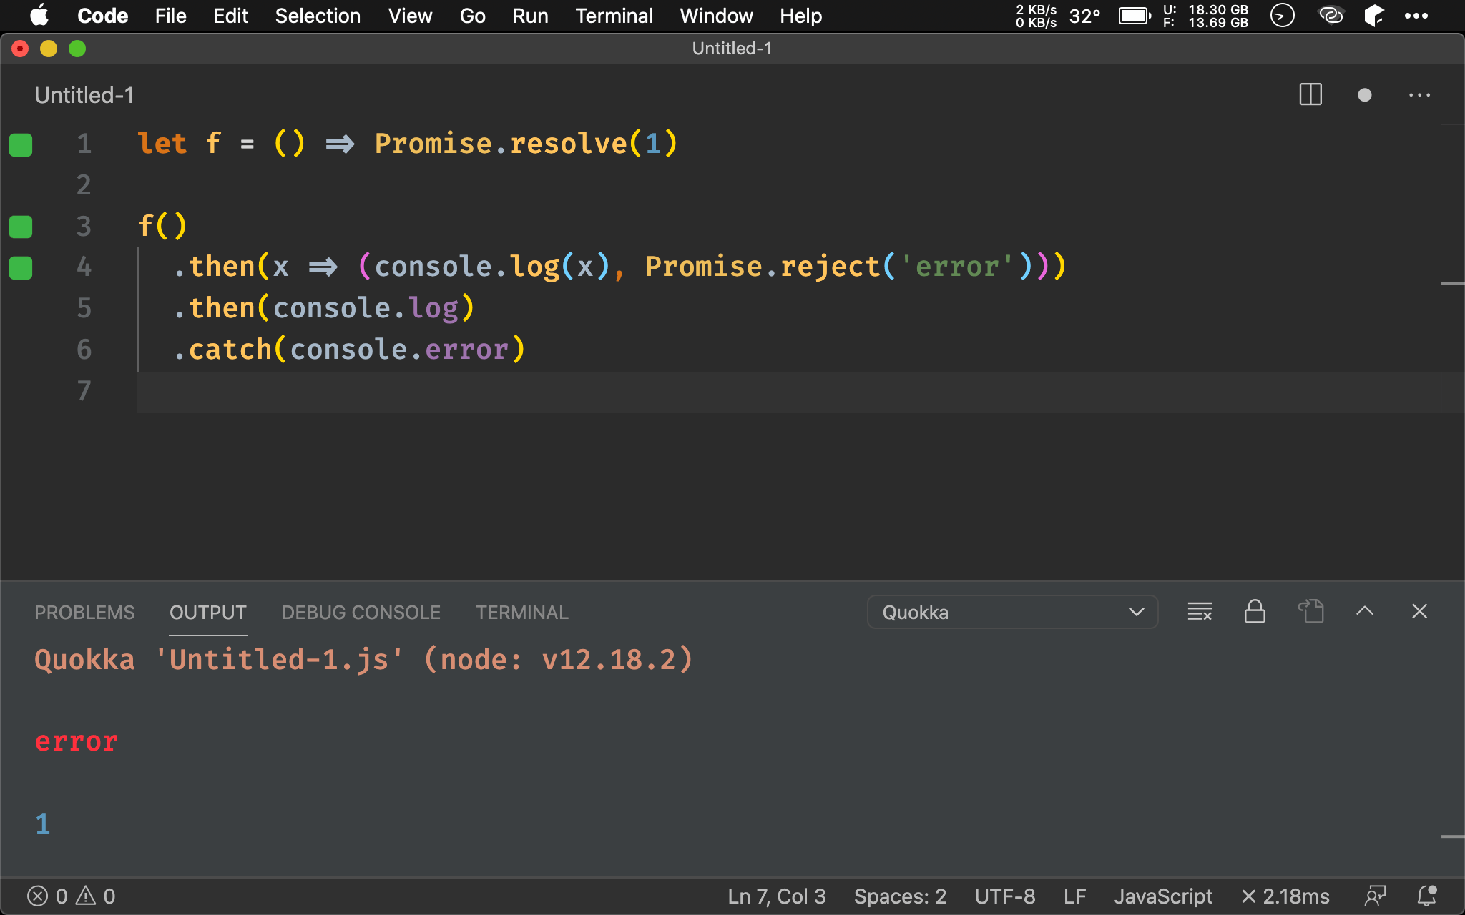Click the circular terminal prompt menu bar icon
Screen dimensions: 1465x915
(x=1282, y=15)
